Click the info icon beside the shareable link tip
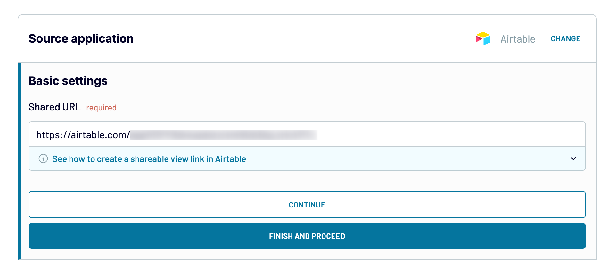 point(43,158)
